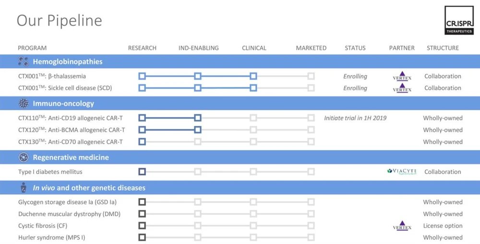Click the IND-ENABLING column header
480x244 pixels.
(198, 48)
